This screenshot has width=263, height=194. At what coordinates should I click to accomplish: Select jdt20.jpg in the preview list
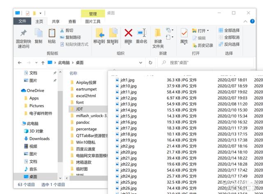(126, 152)
